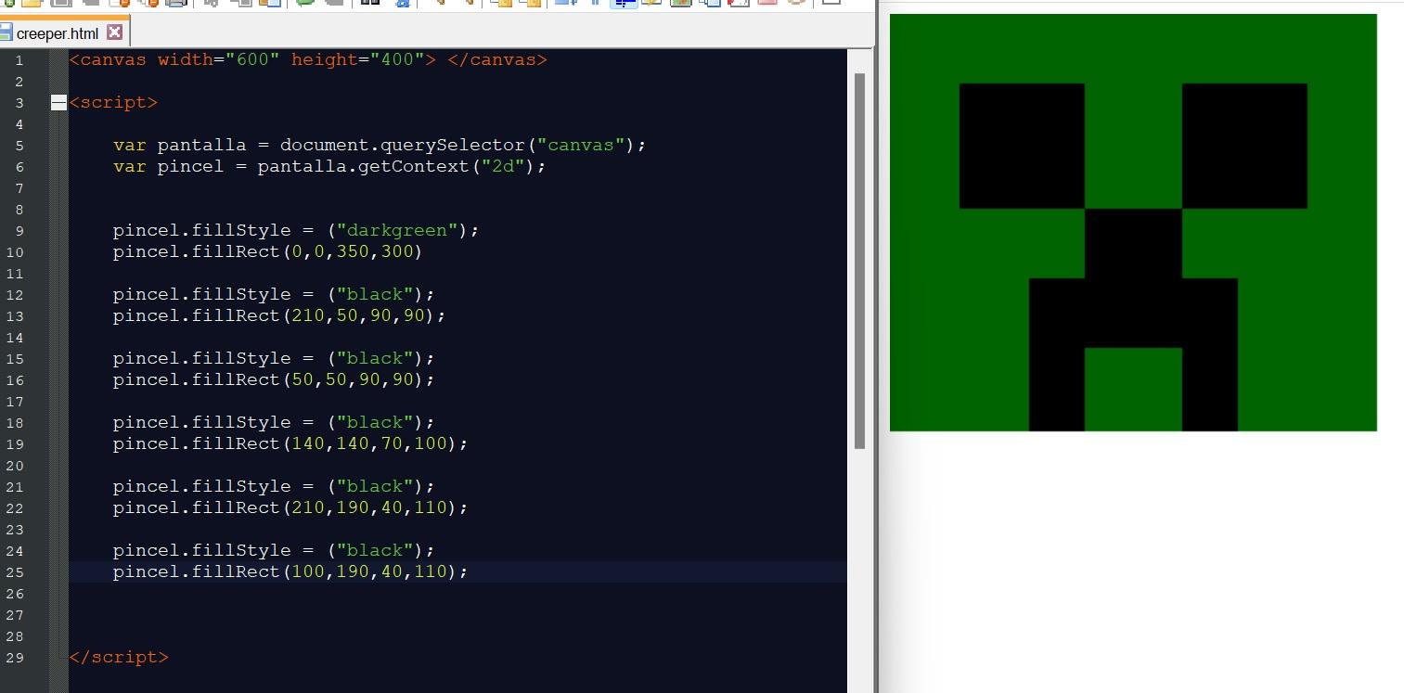Click fillRect(0,0,350,300) code line

point(267,251)
